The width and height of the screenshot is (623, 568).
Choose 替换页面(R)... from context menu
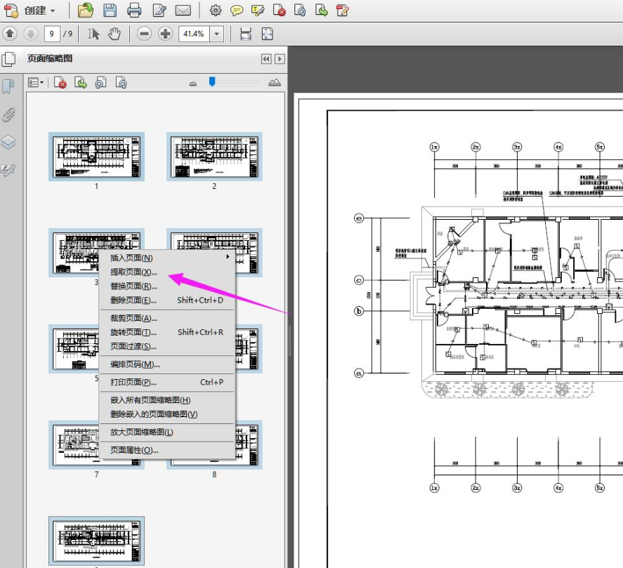tap(167, 286)
